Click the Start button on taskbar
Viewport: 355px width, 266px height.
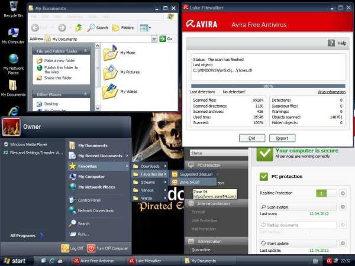click(17, 261)
